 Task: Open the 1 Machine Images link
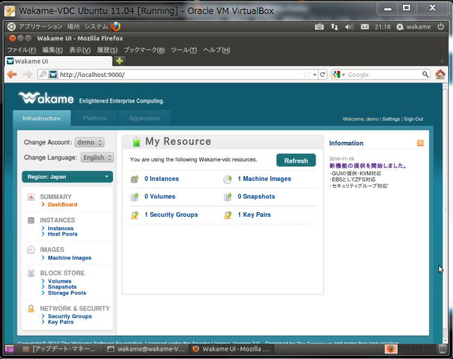[264, 179]
